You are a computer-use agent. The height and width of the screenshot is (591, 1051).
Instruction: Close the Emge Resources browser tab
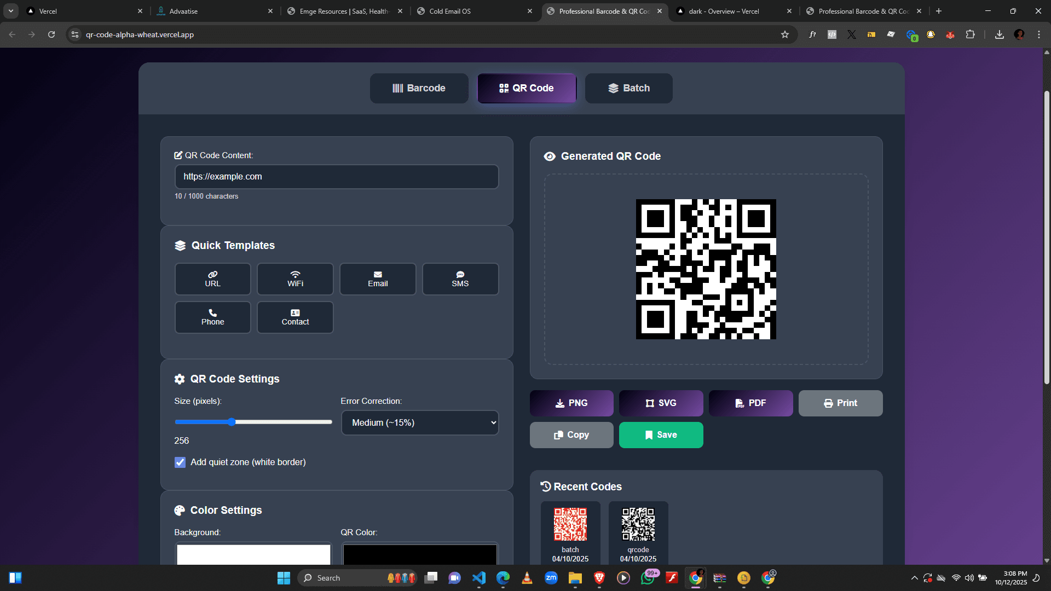400,11
